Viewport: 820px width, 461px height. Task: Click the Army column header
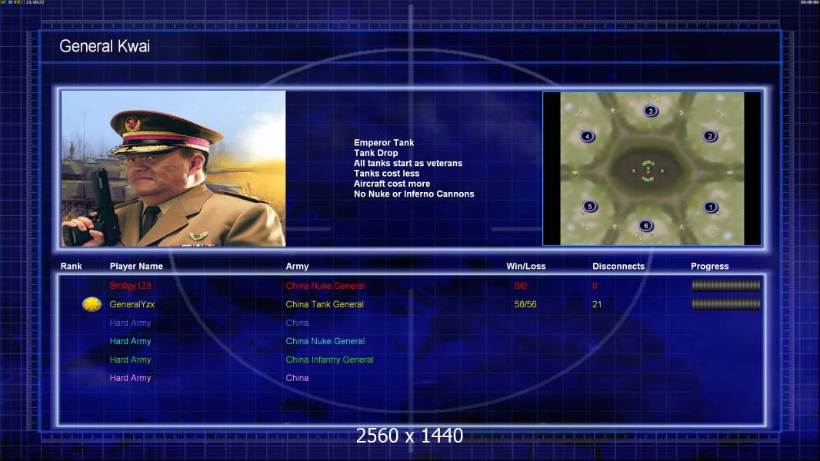click(297, 267)
